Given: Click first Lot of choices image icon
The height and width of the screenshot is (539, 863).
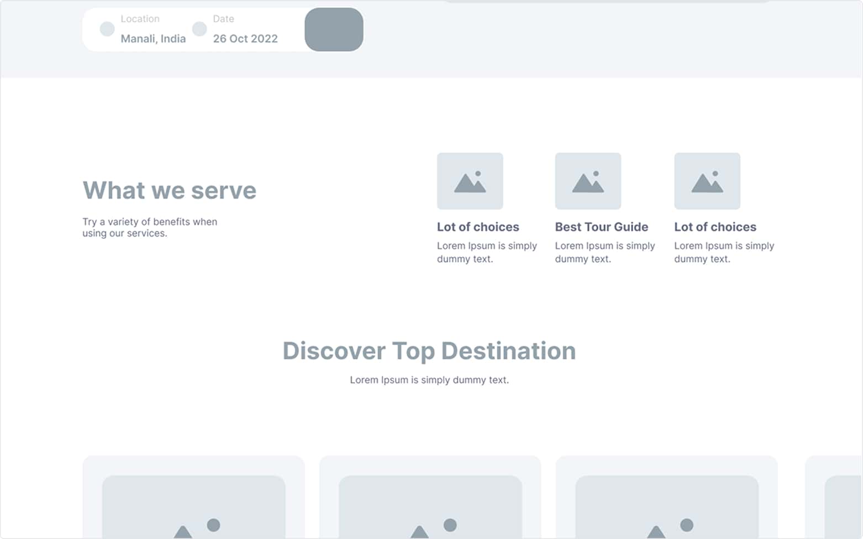Looking at the screenshot, I should (470, 181).
